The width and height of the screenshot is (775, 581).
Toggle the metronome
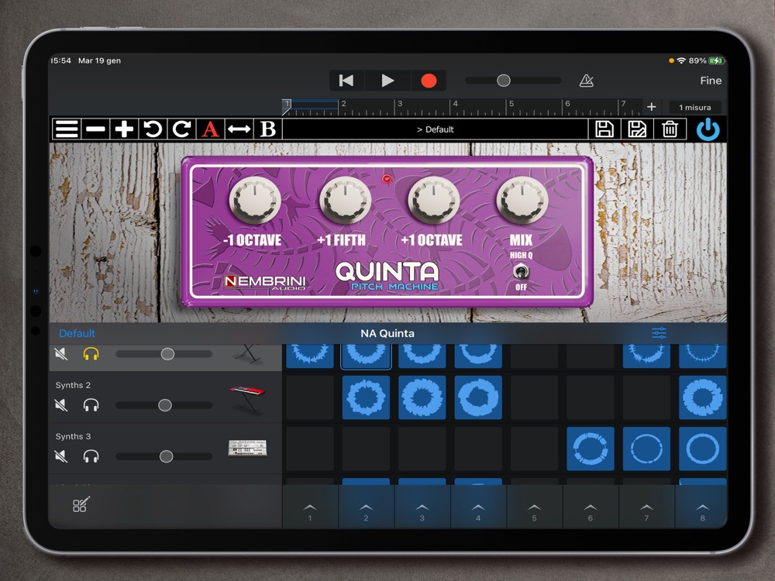pyautogui.click(x=586, y=81)
